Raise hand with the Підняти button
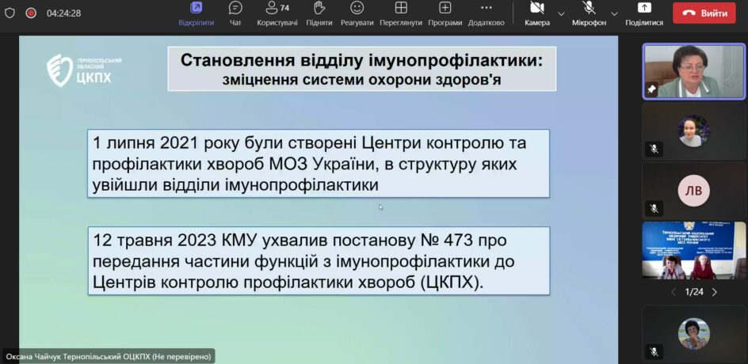 coord(319,13)
